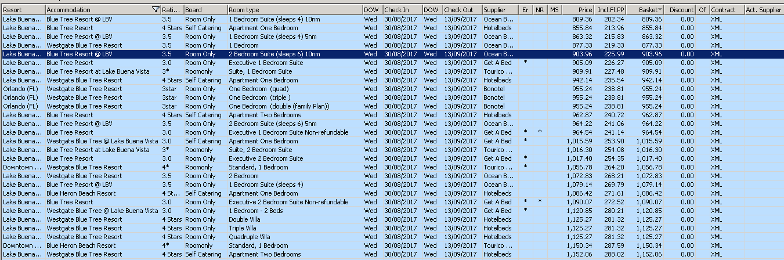Click the Standard, 1 Bedroom cell priced 1,056.78
Viewport: 784px width, 260px height.
click(x=295, y=167)
